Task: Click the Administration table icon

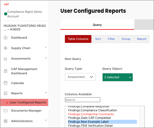Action: coord(6,121)
